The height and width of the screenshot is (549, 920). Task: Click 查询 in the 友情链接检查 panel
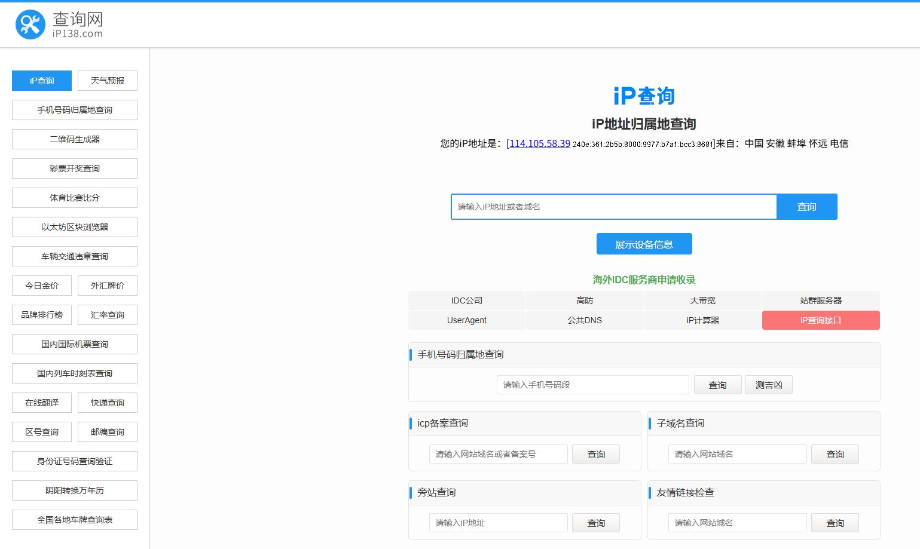coord(835,523)
